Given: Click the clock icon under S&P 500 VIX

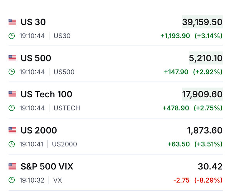Looking at the screenshot, I should coord(12,180).
